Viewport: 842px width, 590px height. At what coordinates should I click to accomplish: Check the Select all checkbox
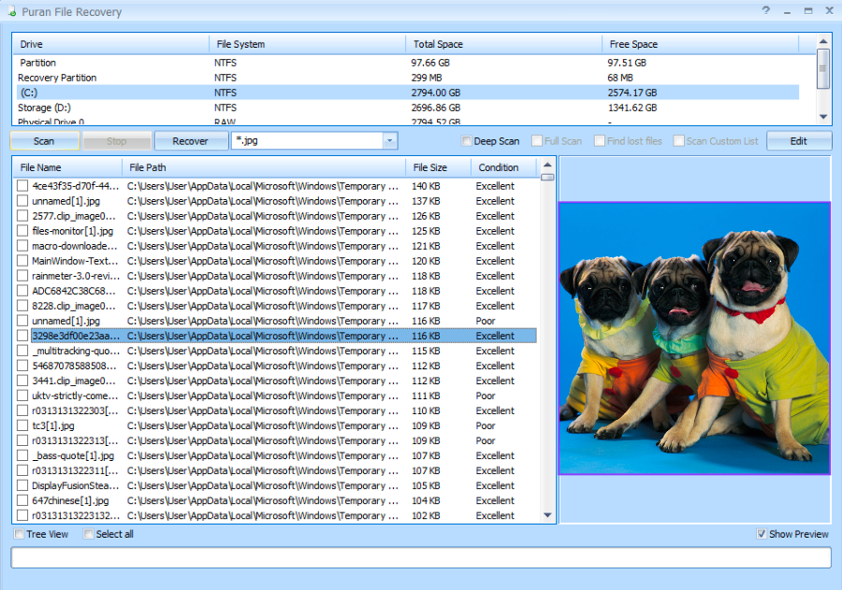click(89, 534)
